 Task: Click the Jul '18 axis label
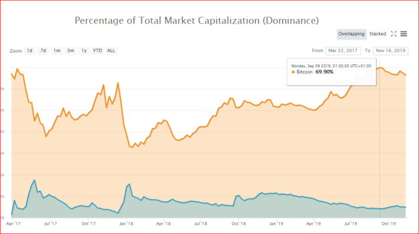[x=201, y=223]
